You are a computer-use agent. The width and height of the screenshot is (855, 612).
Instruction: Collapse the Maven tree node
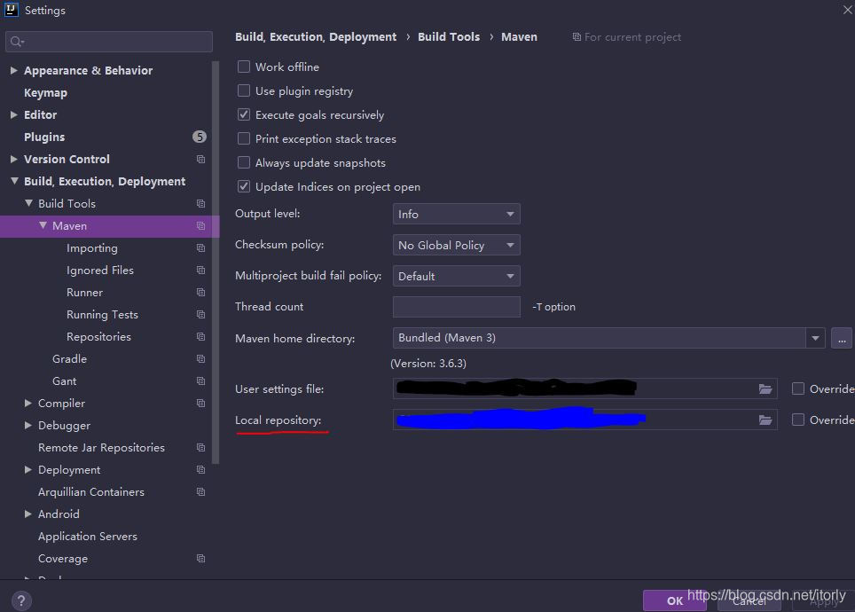pyautogui.click(x=43, y=225)
